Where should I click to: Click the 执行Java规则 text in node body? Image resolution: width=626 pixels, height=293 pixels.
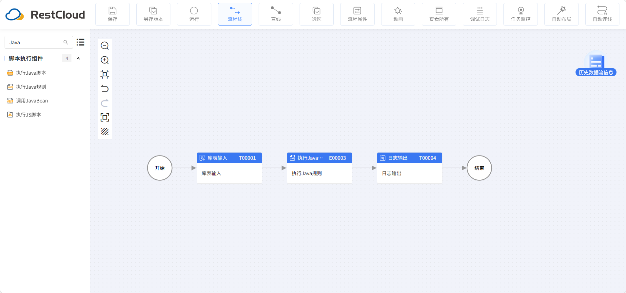click(307, 173)
